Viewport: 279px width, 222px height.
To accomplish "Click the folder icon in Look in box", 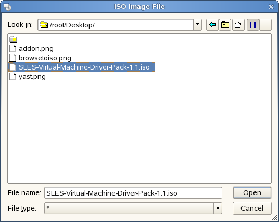I will coord(44,25).
